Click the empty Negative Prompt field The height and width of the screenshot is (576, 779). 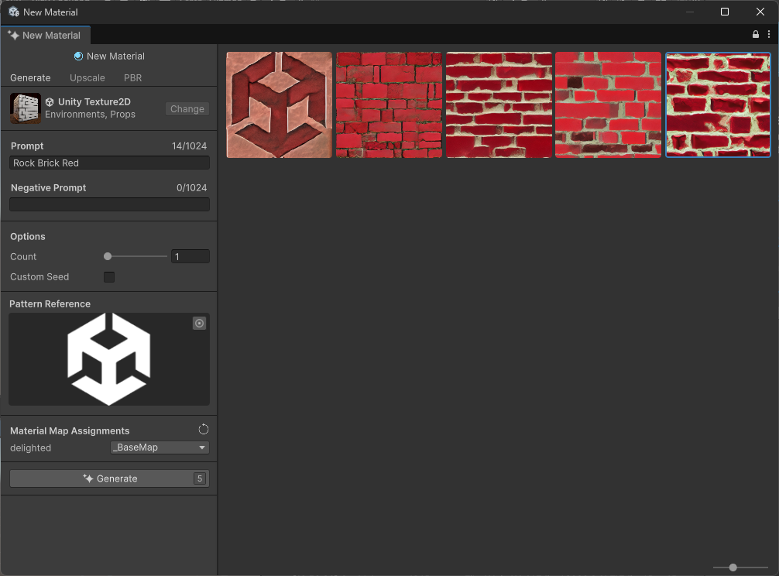109,204
